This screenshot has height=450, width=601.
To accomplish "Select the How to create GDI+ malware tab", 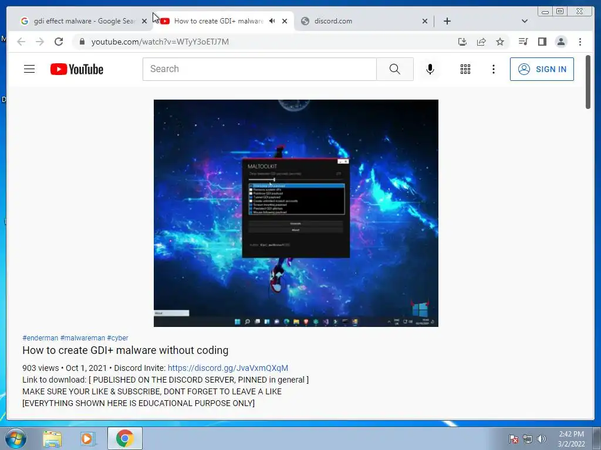I will pyautogui.click(x=218, y=21).
